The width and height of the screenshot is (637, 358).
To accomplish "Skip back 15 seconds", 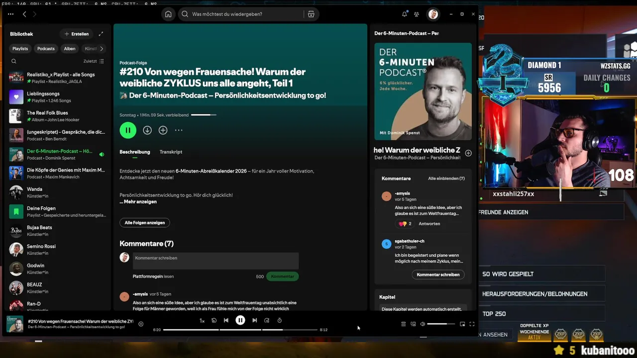I will pyautogui.click(x=214, y=320).
